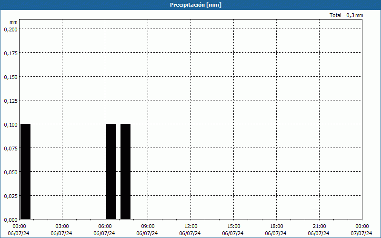
Task: Click the 09:00 time label
Action: [x=148, y=227]
